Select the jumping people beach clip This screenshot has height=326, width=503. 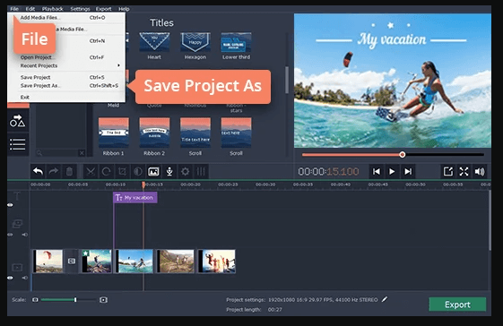click(217, 262)
